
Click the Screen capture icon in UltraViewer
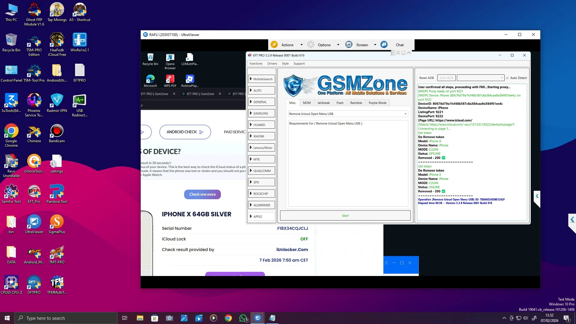[349, 45]
